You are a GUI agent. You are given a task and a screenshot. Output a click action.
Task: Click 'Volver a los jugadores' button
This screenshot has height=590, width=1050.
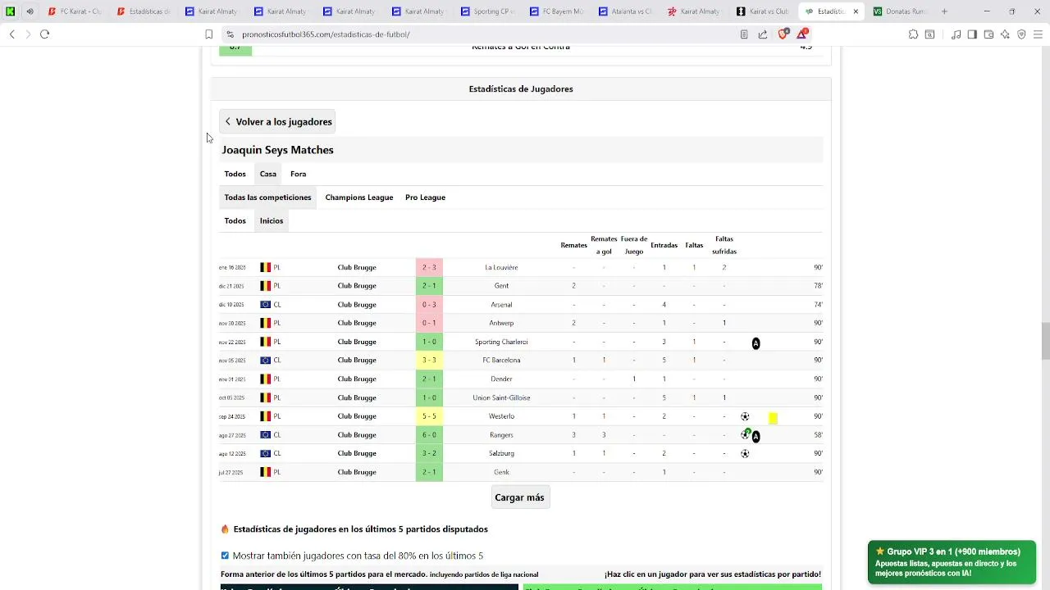(277, 122)
